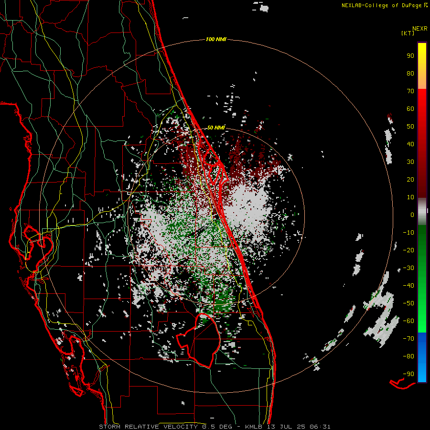
Task: Pick the blue bottom segment of color bar
Action: (x=422, y=357)
